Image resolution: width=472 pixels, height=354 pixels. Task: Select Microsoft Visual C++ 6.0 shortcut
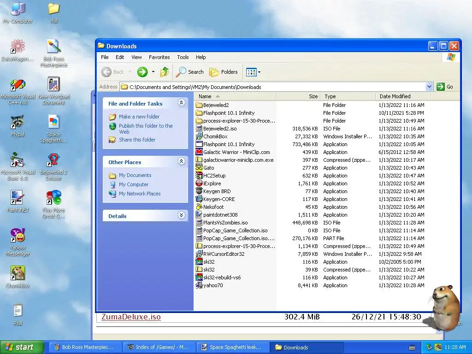pos(18,91)
